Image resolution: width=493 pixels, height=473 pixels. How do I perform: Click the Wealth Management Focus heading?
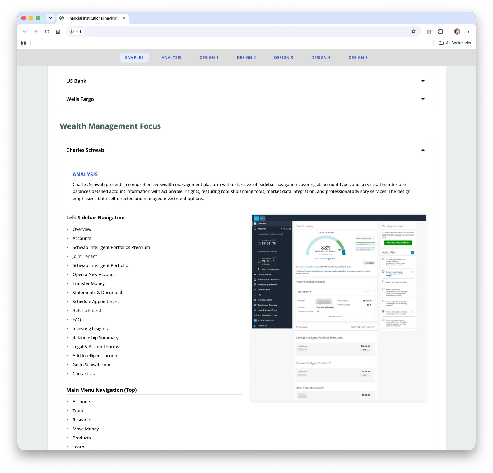(x=110, y=126)
